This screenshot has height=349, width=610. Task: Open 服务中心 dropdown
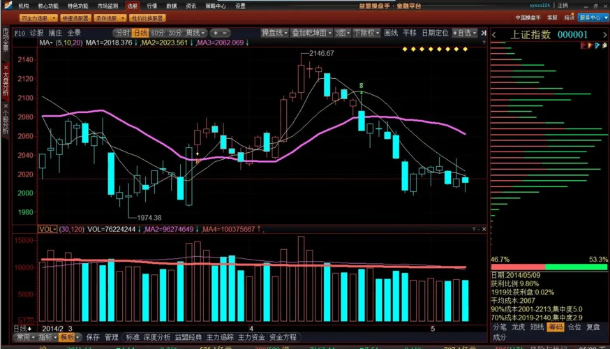pyautogui.click(x=593, y=17)
